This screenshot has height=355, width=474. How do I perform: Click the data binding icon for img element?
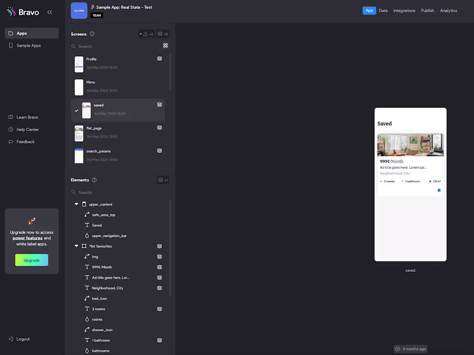click(159, 256)
